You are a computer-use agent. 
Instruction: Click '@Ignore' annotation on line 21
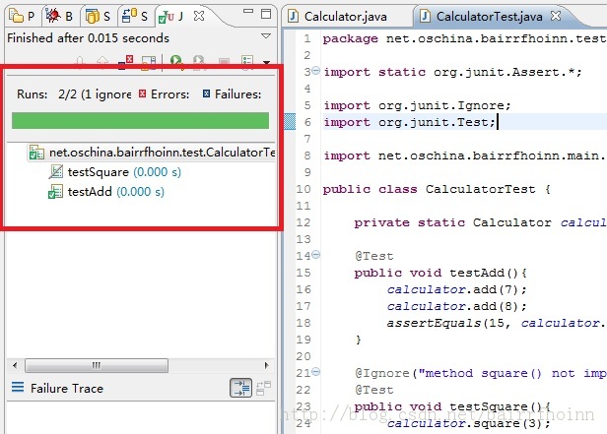(381, 373)
